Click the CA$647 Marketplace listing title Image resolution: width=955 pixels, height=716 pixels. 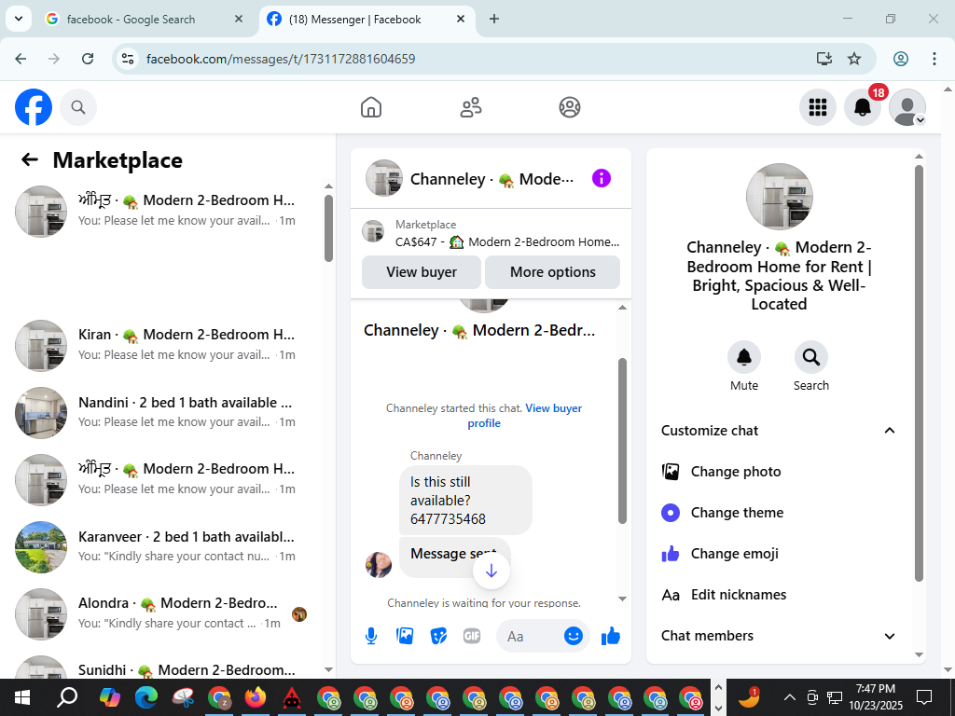coord(507,241)
